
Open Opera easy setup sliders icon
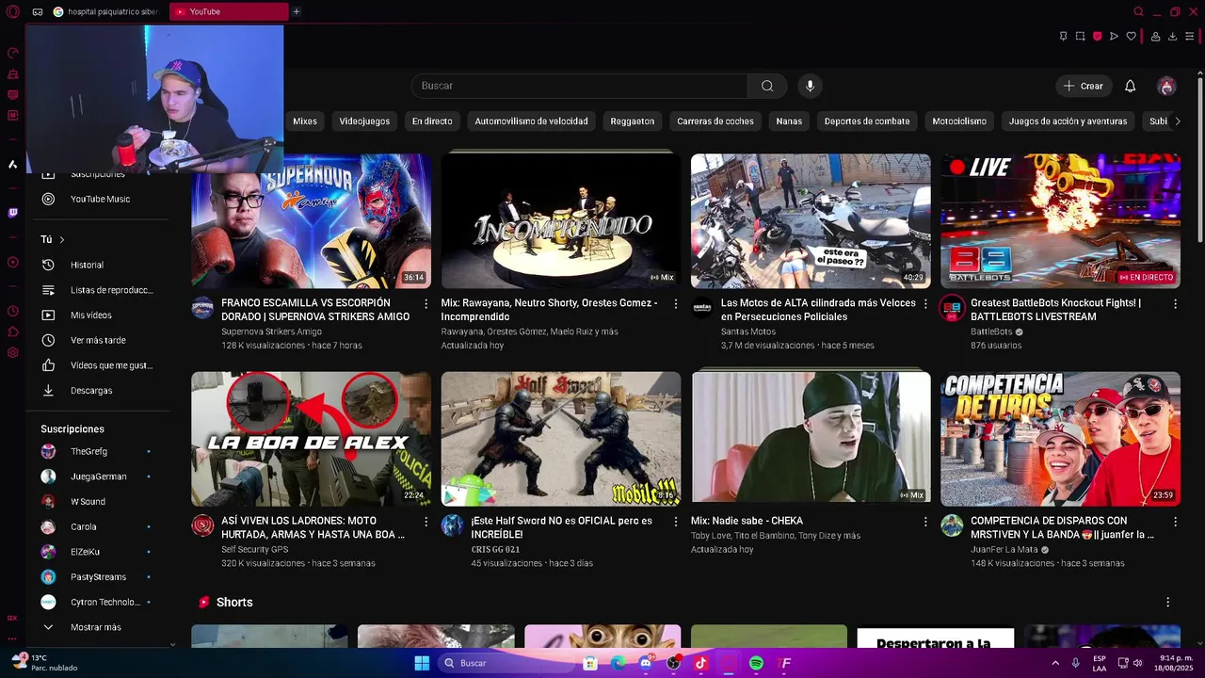click(1191, 37)
